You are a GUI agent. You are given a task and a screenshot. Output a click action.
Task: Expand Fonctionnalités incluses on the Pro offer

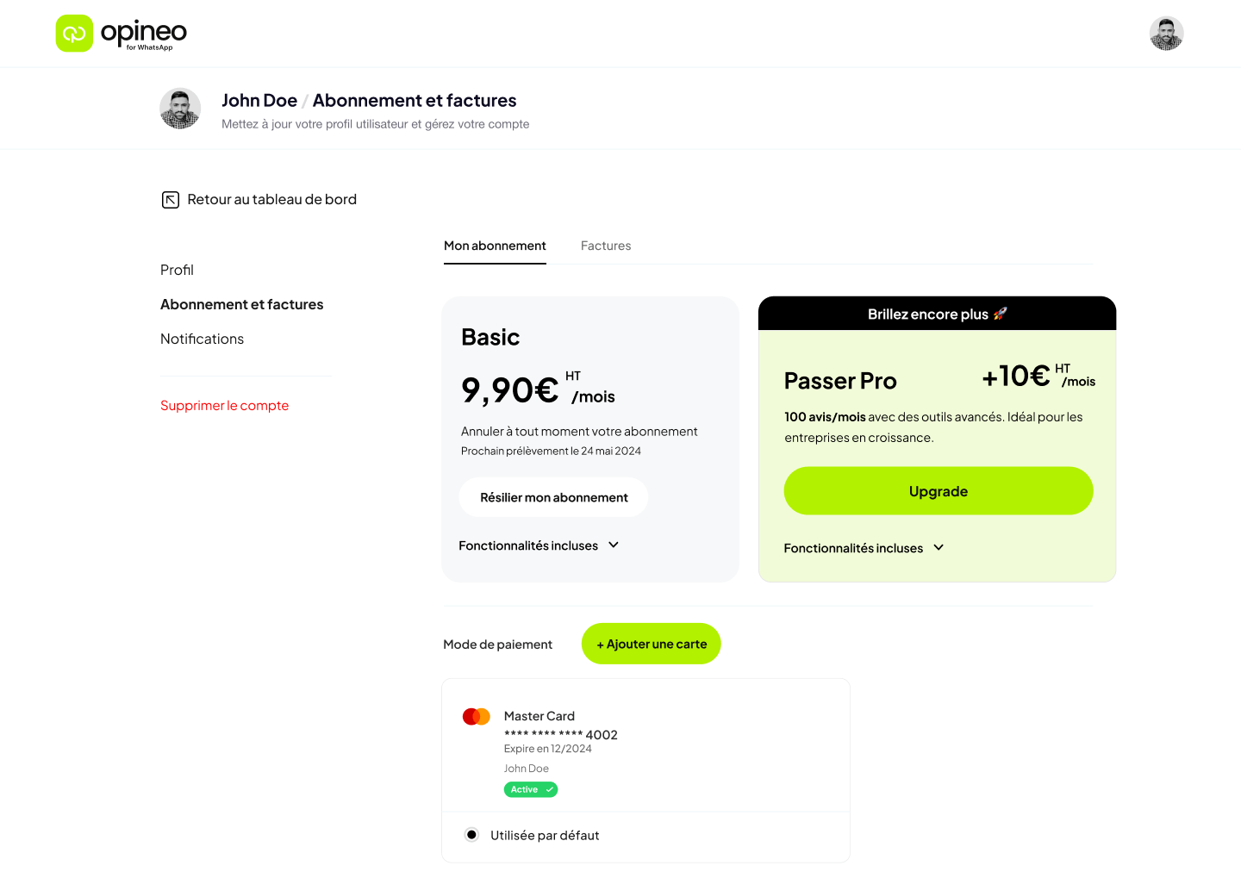(x=864, y=547)
